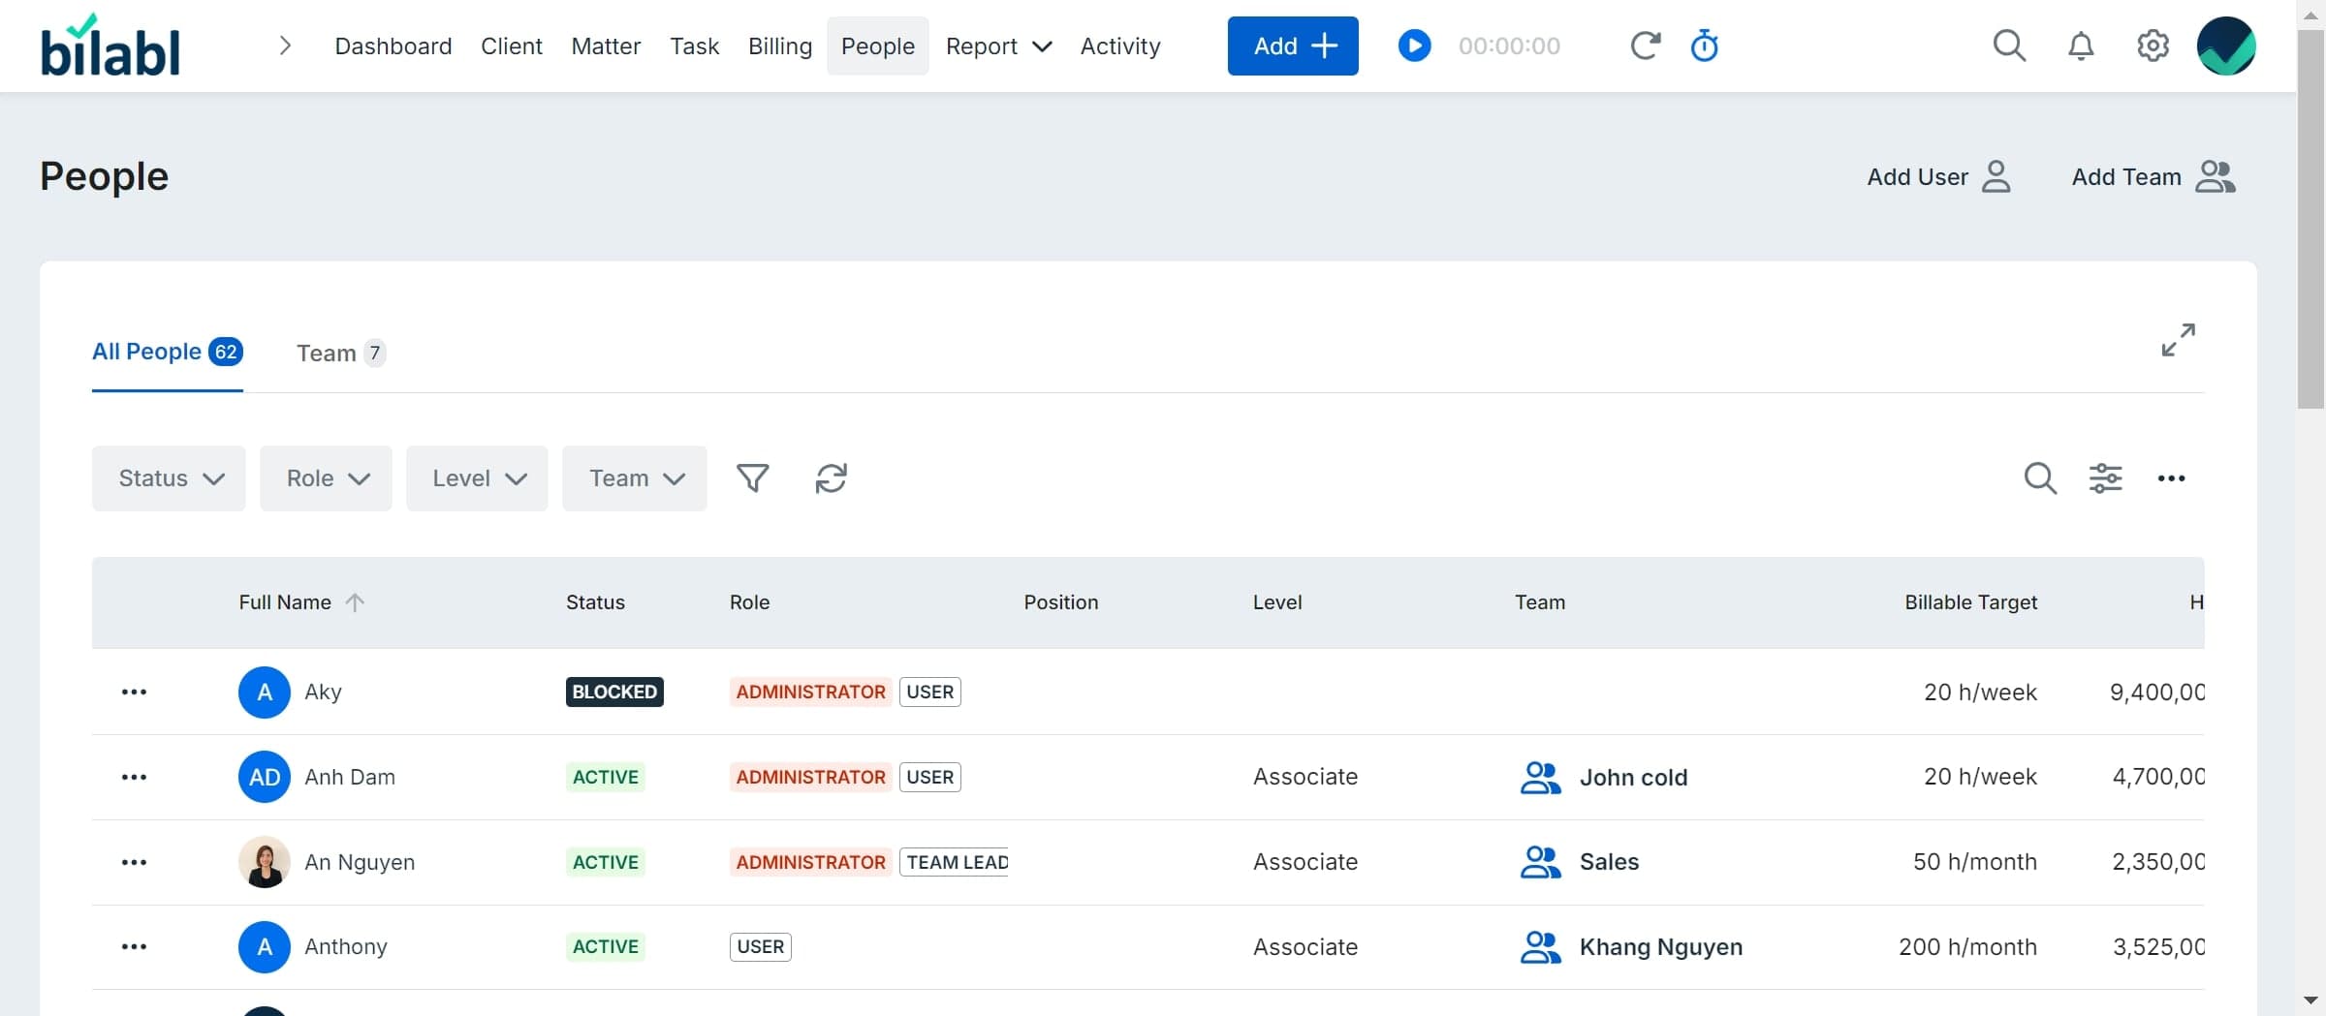The width and height of the screenshot is (2326, 1016).
Task: Click the scrollbar down arrow
Action: click(x=2310, y=1001)
